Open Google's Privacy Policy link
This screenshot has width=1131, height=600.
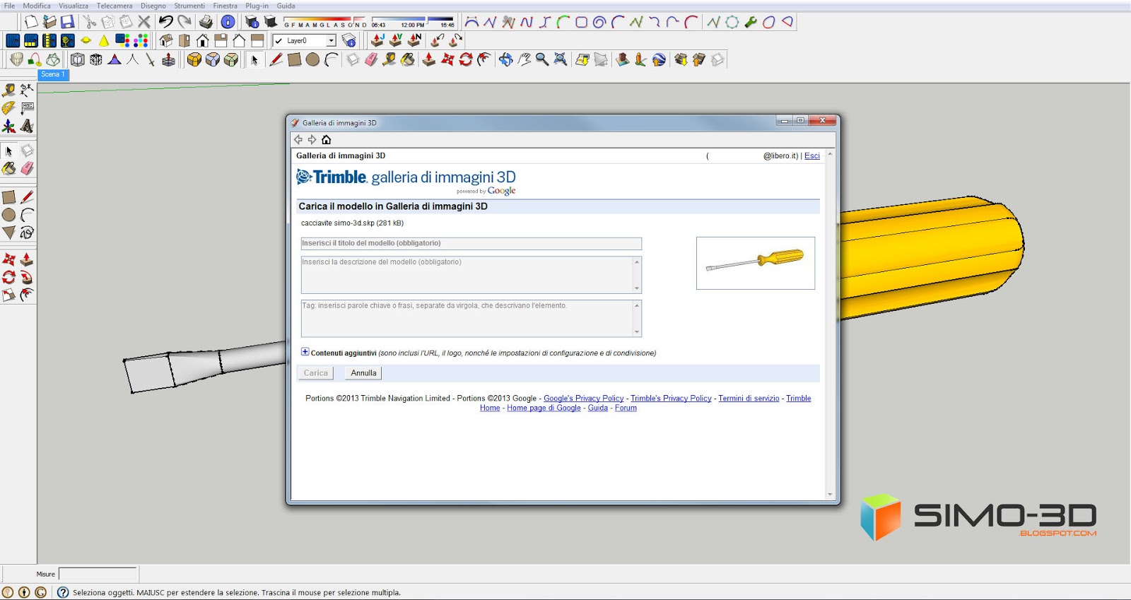coord(584,399)
